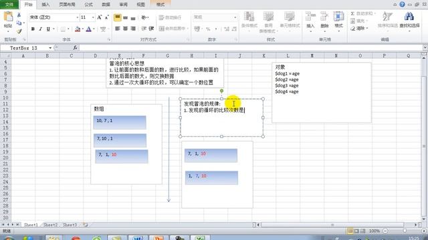The height and width of the screenshot is (240, 428).
Task: Click the percent style icon
Action: tap(208, 29)
